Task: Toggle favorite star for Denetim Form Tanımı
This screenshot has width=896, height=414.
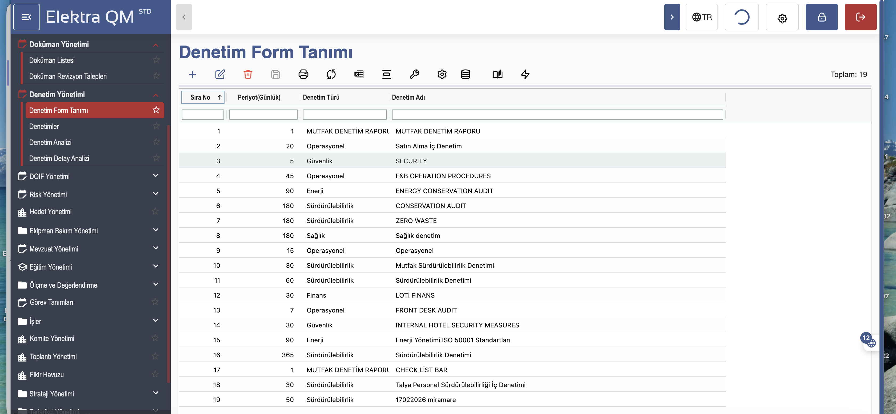Action: click(156, 110)
